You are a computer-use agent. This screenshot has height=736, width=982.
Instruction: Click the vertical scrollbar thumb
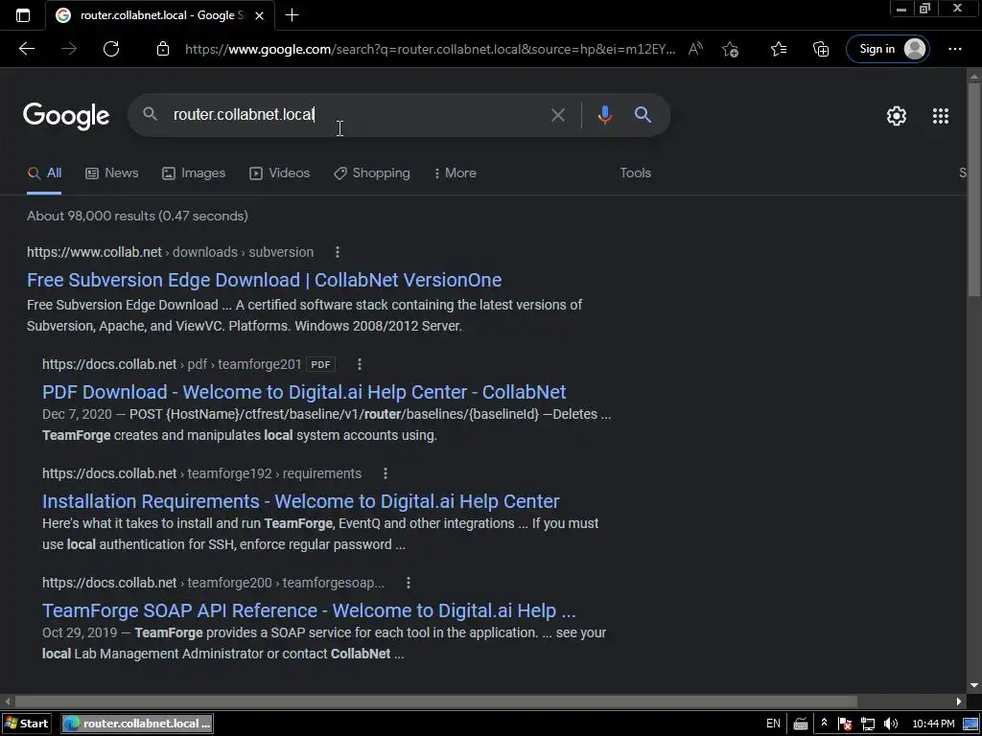coord(974,188)
